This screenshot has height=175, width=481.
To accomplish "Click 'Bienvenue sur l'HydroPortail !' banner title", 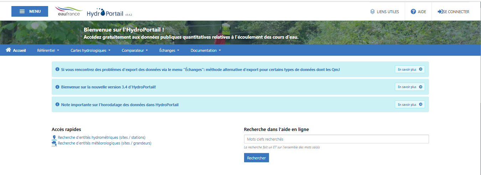I will (x=124, y=29).
